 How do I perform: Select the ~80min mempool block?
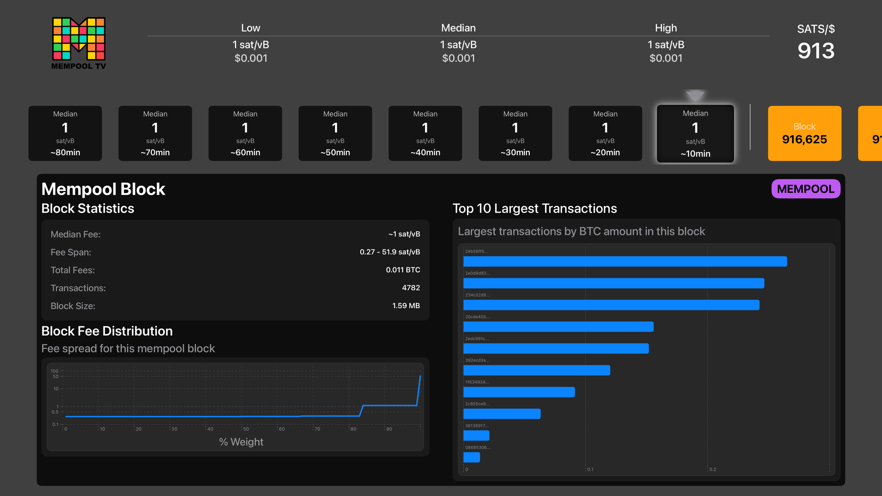65,134
